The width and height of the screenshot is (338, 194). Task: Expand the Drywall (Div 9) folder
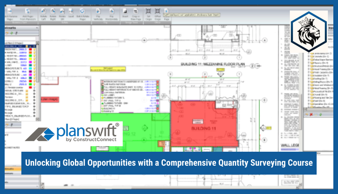309,95
